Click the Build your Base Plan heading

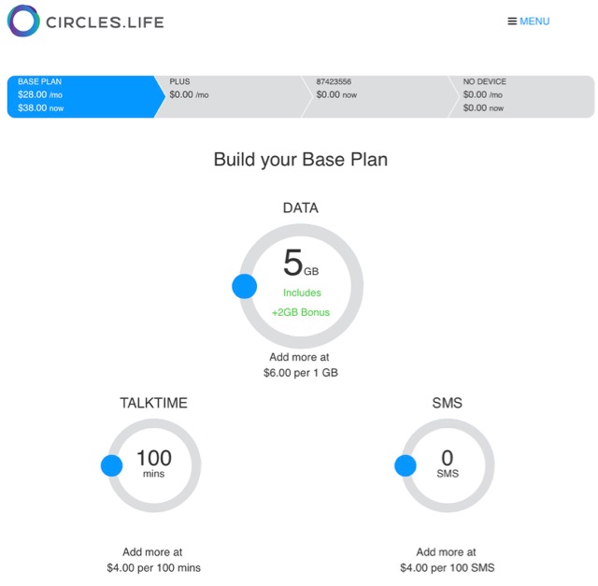(x=301, y=160)
